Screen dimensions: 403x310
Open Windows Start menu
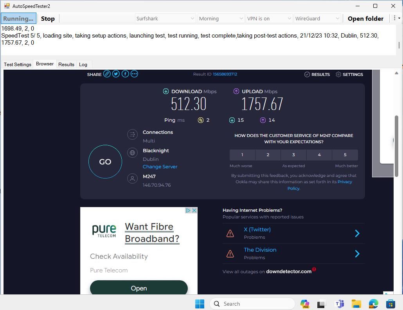point(200,304)
